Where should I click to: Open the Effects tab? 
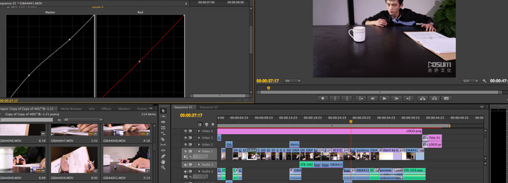(x=106, y=109)
